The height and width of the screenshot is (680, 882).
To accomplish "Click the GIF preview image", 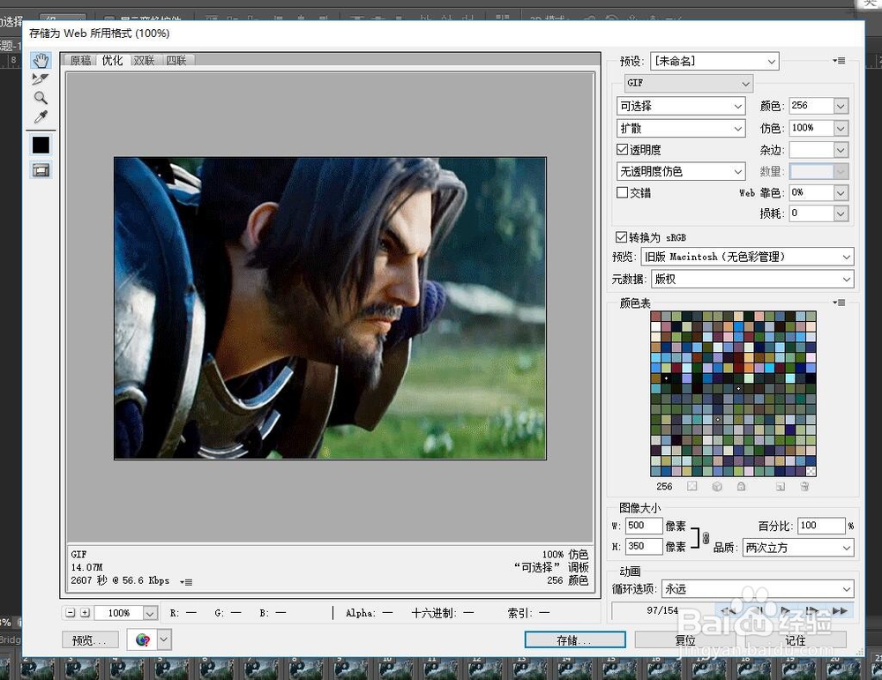I will pos(330,308).
